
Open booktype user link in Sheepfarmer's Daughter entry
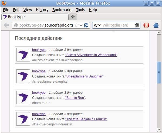(39, 71)
